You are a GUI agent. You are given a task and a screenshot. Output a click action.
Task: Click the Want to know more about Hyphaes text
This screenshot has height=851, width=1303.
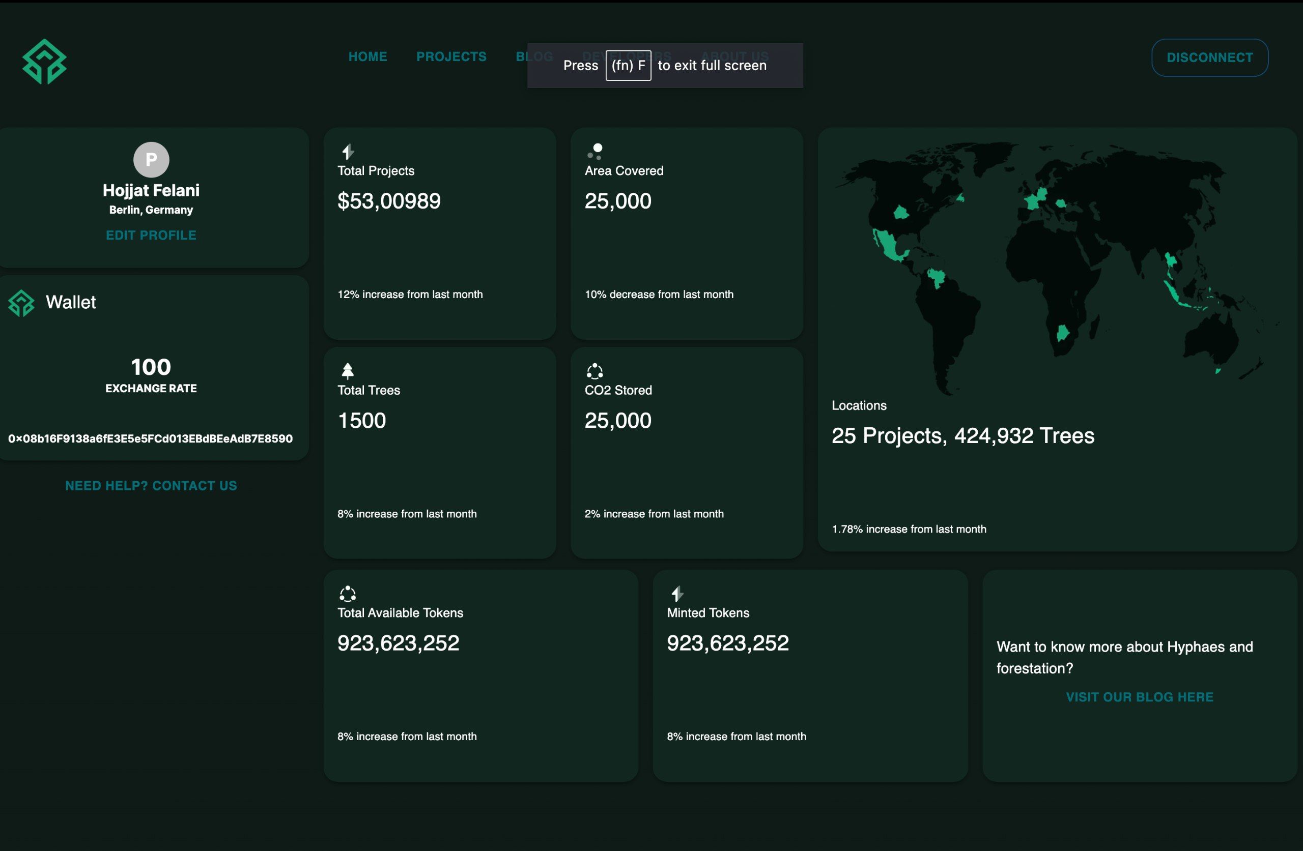(1124, 658)
